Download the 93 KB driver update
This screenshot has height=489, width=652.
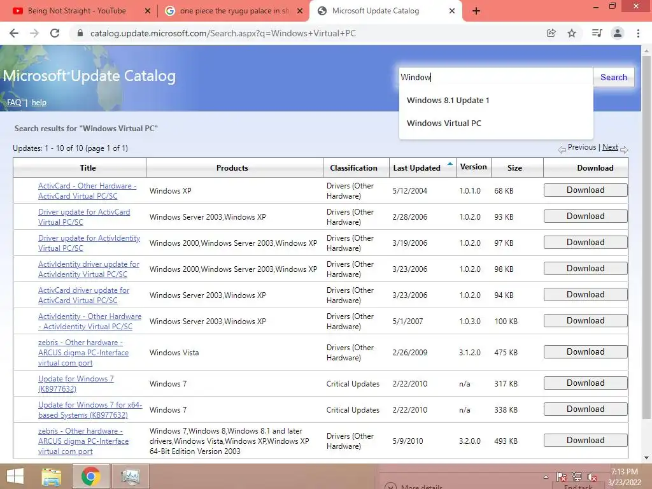tap(585, 216)
